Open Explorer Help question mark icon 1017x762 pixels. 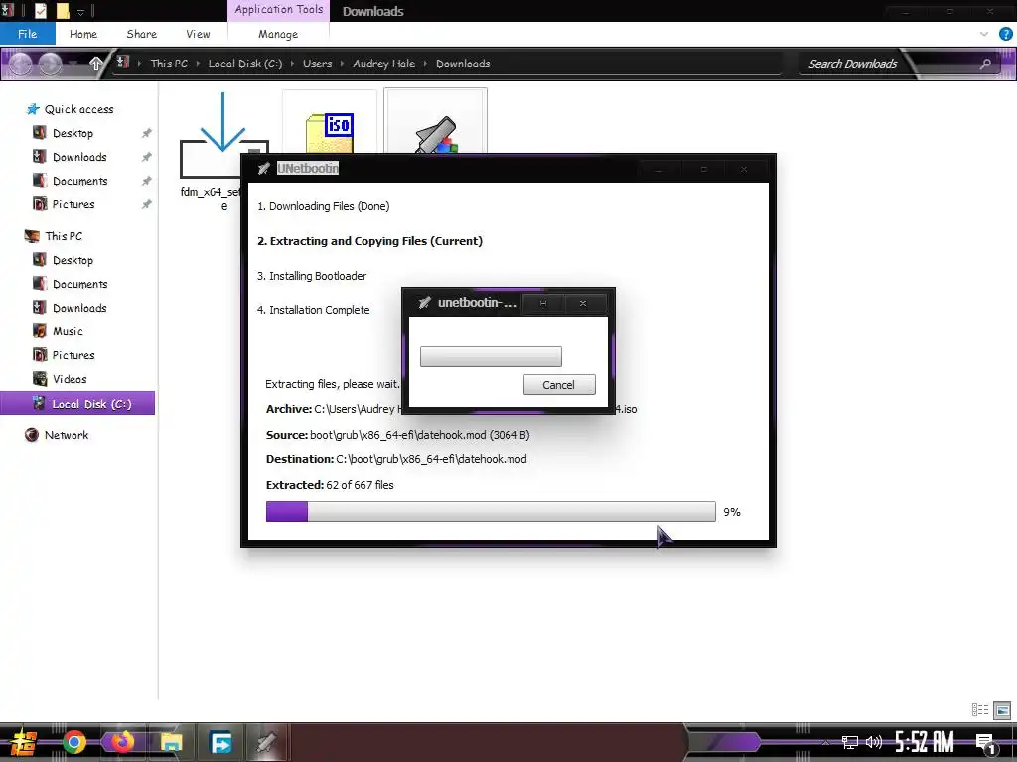(1005, 34)
